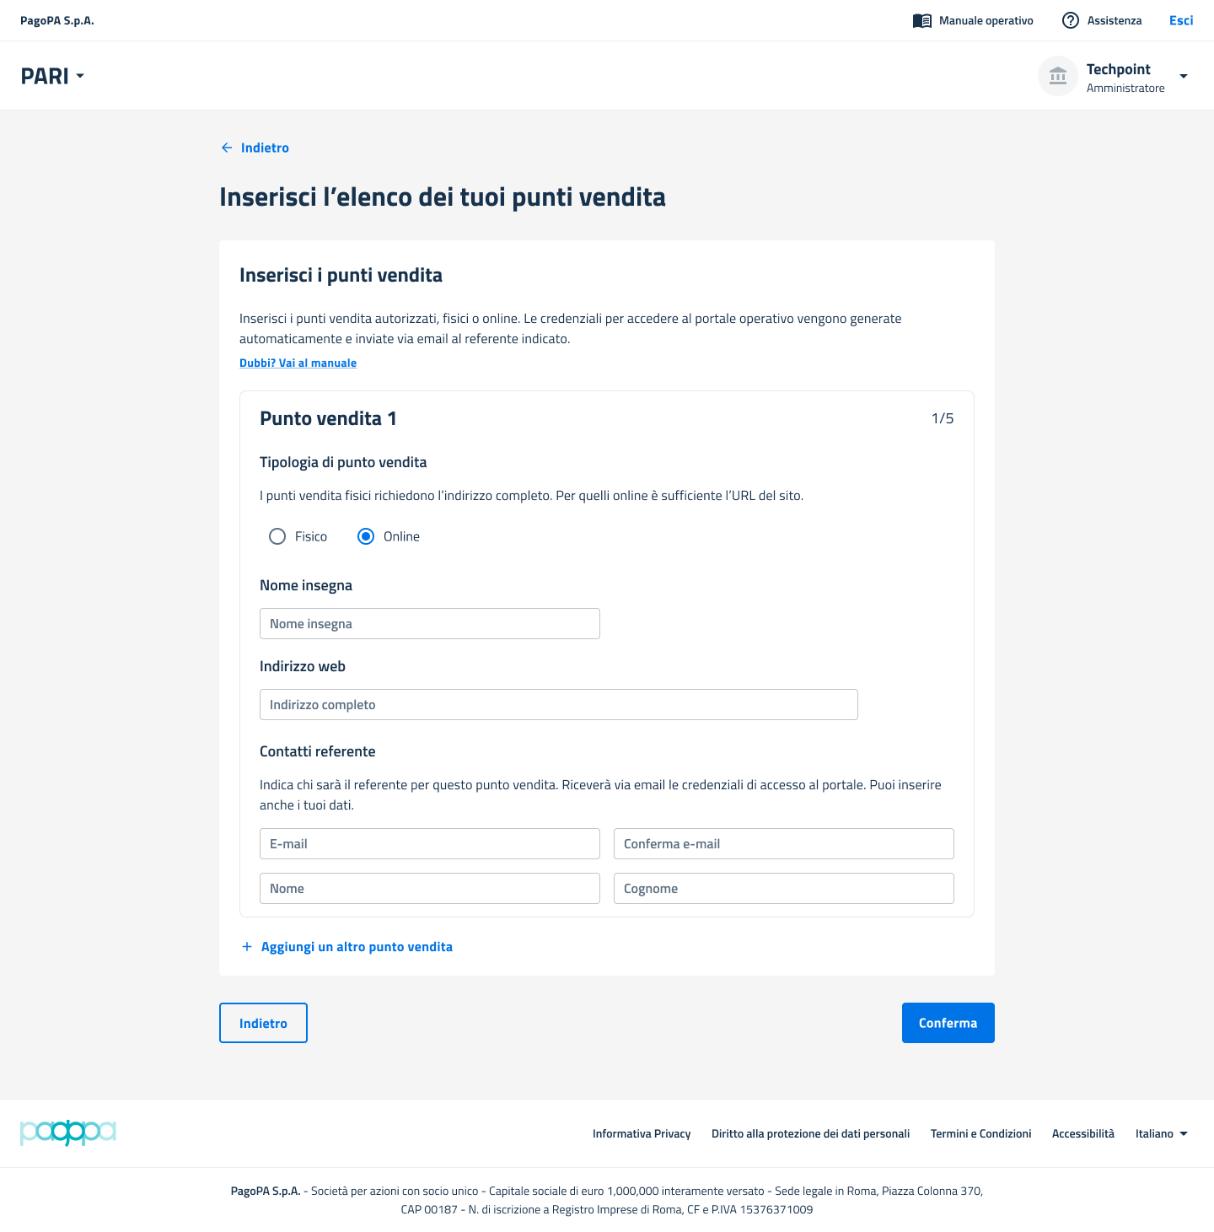Click Esci to log out
Image resolution: width=1214 pixels, height=1232 pixels.
coord(1180,21)
